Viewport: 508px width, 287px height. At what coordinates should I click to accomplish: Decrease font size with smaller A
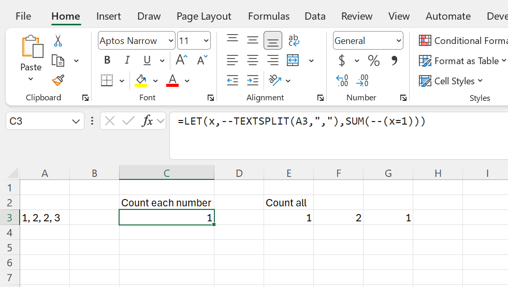click(x=202, y=60)
